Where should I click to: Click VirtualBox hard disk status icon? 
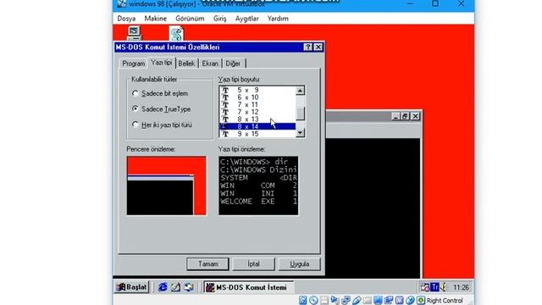[x=303, y=300]
